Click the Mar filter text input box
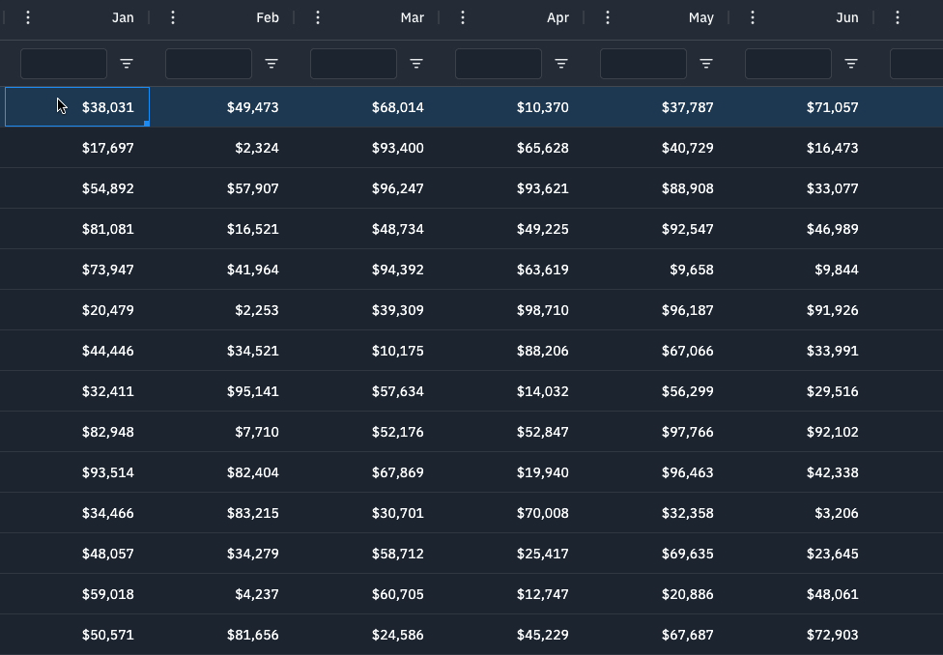The height and width of the screenshot is (655, 943). click(x=353, y=63)
